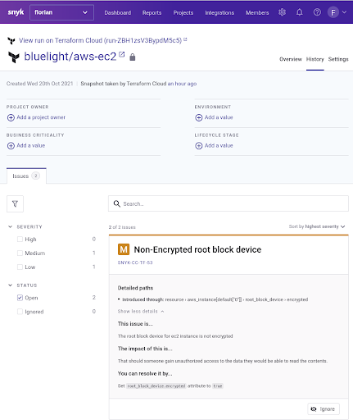Screen dimensions: 353x420
Task: Open user avatar F menu
Action: (x=337, y=12)
